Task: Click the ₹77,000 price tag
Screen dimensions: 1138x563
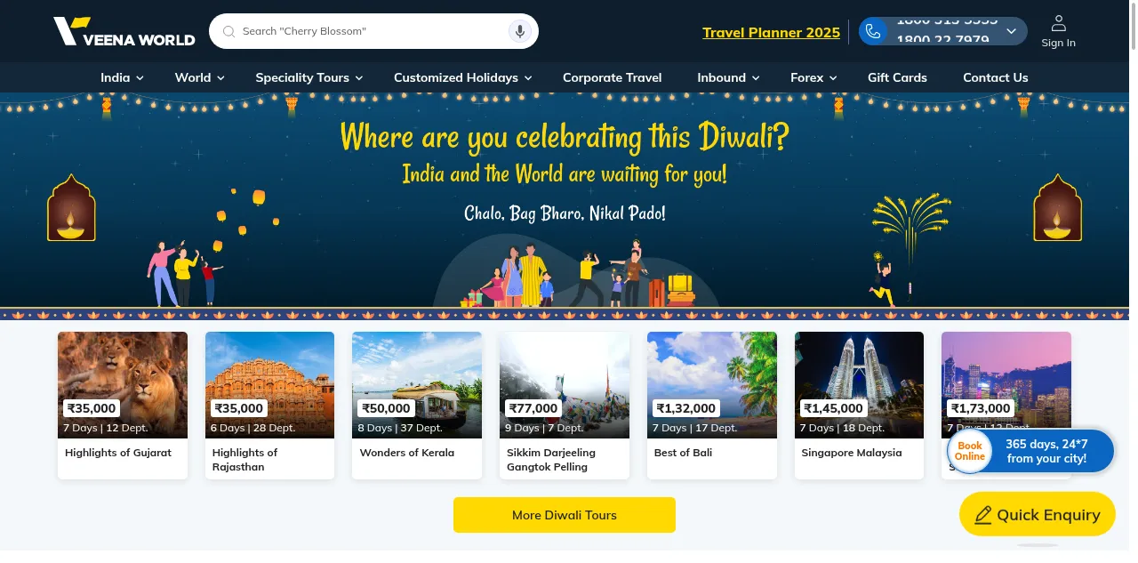Action: (533, 408)
